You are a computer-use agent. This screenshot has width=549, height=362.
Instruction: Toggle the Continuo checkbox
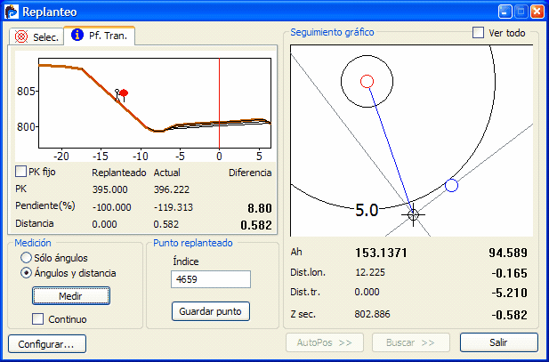pos(37,318)
